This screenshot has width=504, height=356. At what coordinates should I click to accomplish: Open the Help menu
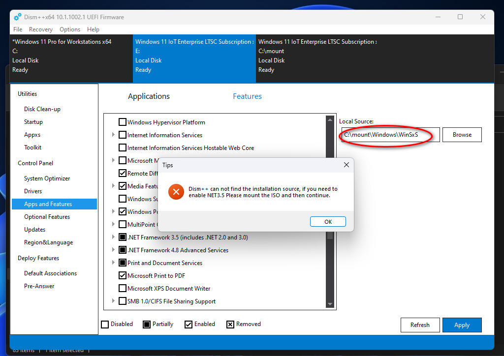93,29
